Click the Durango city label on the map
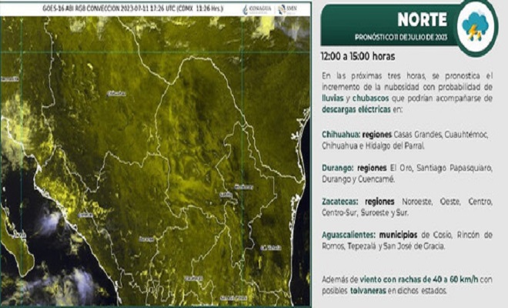Screen dimensions: 508x308 (x=145, y=239)
